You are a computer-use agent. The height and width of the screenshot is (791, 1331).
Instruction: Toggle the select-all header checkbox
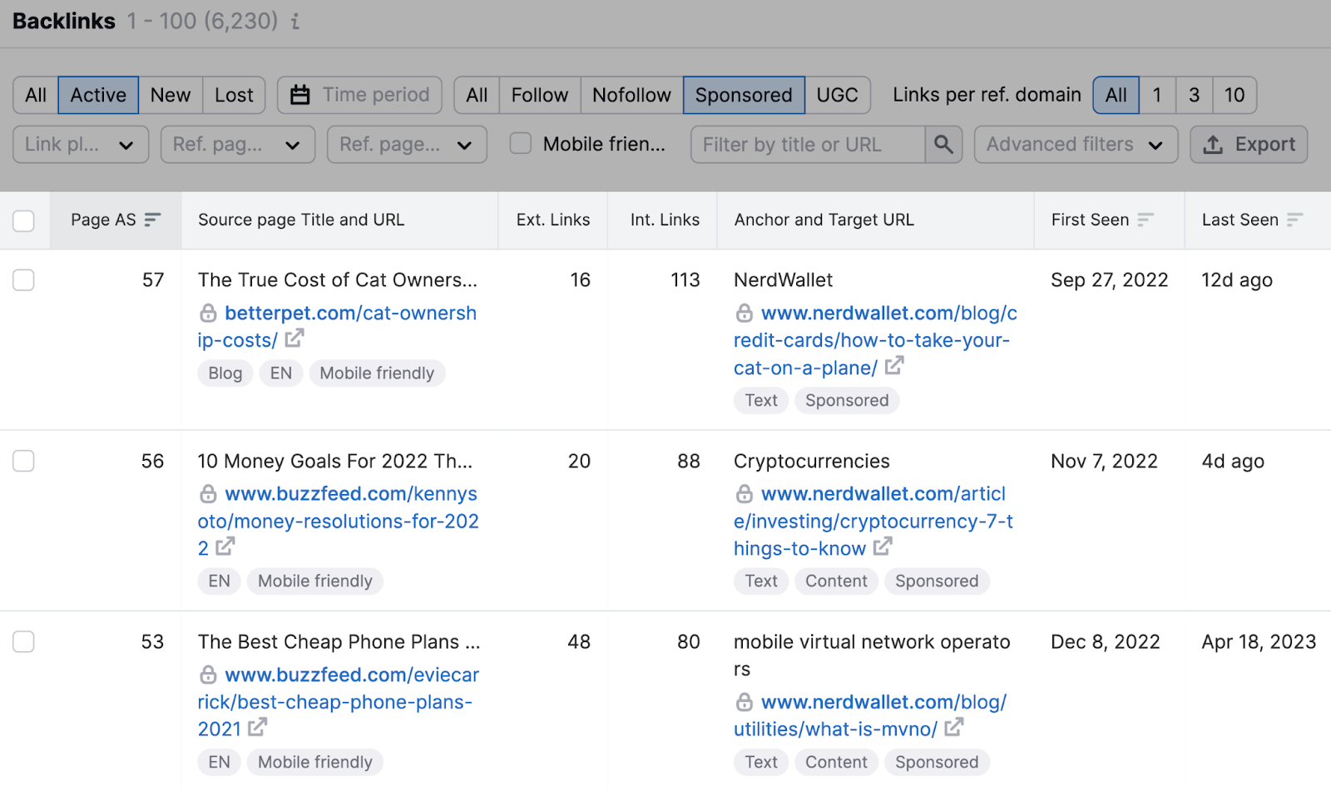23,220
